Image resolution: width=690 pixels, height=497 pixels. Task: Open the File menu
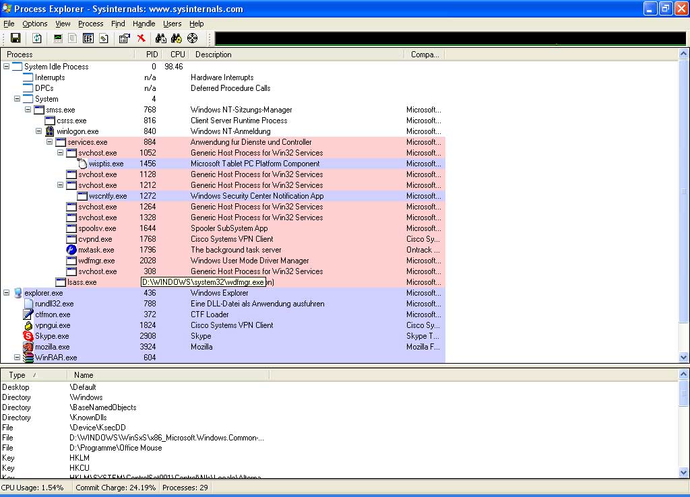pyautogui.click(x=9, y=24)
